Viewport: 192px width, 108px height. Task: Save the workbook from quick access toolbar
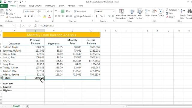tap(5, 2)
